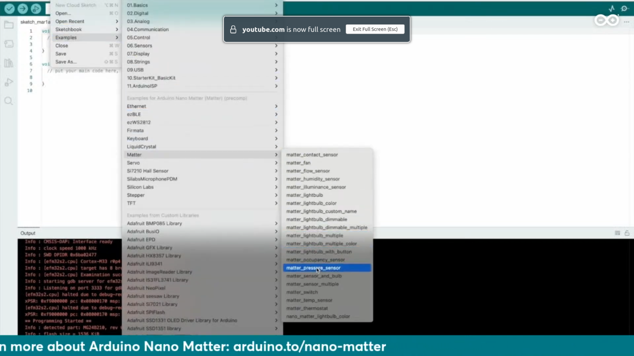Open matter_fan example

pyautogui.click(x=327, y=163)
